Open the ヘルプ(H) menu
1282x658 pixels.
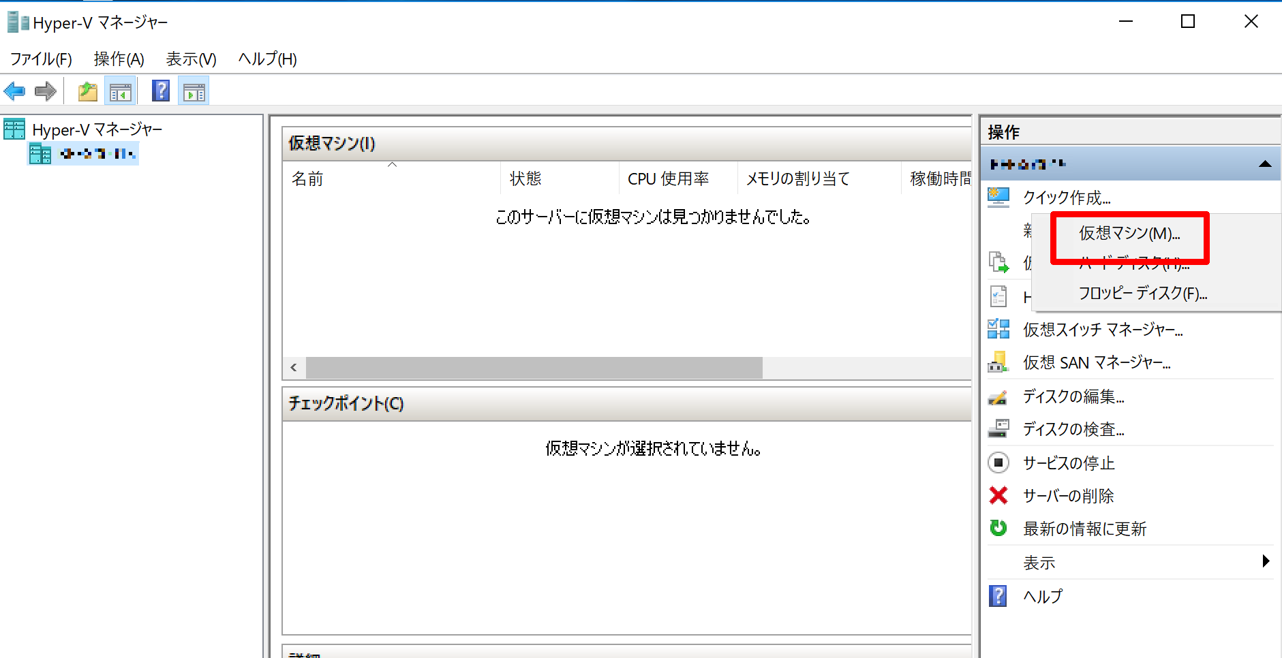click(x=268, y=59)
